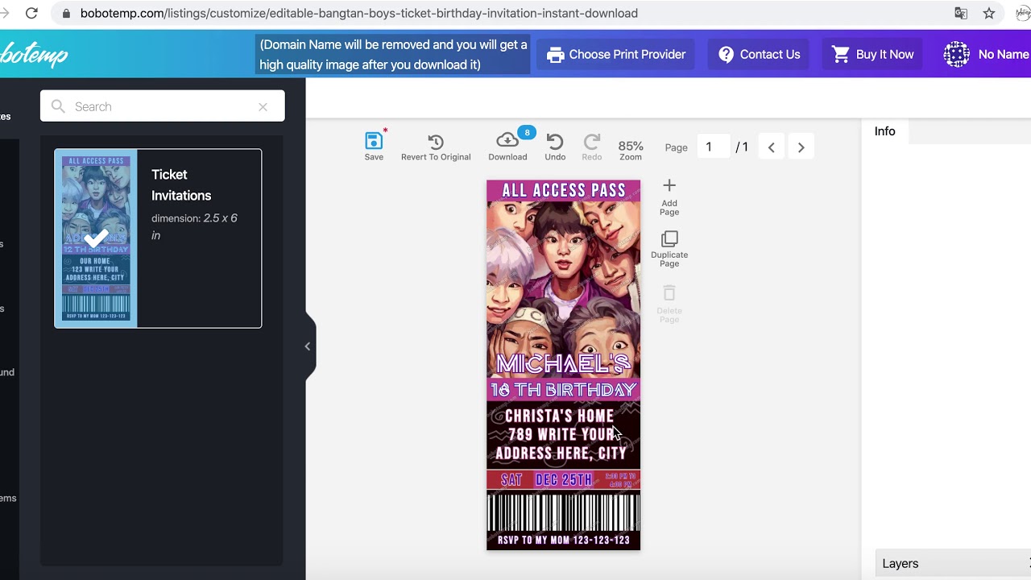The image size is (1031, 580).
Task: Click Ticket Invitations title text
Action: click(181, 185)
